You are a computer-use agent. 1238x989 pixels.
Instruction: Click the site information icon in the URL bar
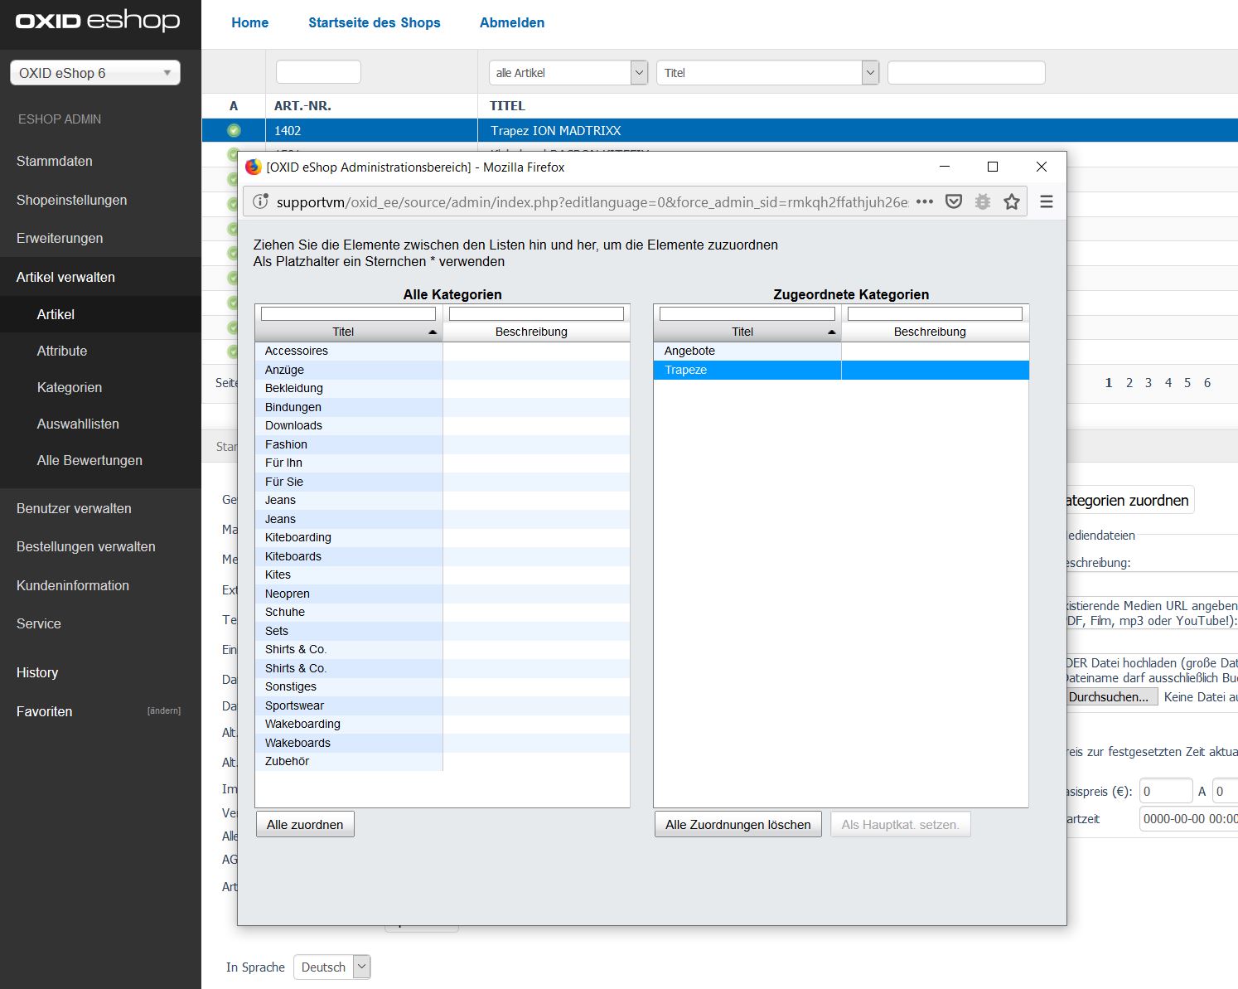(x=260, y=201)
